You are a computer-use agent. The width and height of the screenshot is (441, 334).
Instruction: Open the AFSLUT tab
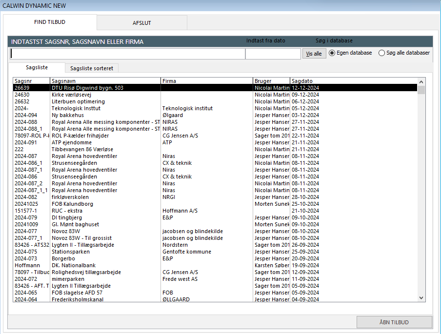coord(142,23)
